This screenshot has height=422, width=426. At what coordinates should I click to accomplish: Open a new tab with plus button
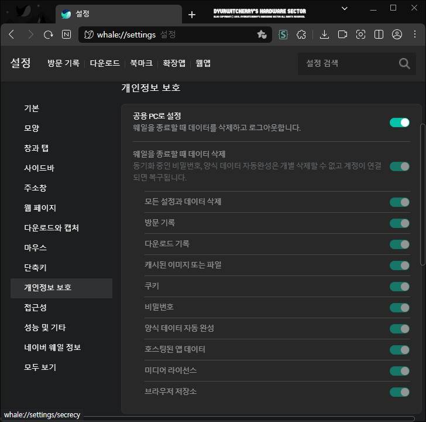(x=192, y=15)
